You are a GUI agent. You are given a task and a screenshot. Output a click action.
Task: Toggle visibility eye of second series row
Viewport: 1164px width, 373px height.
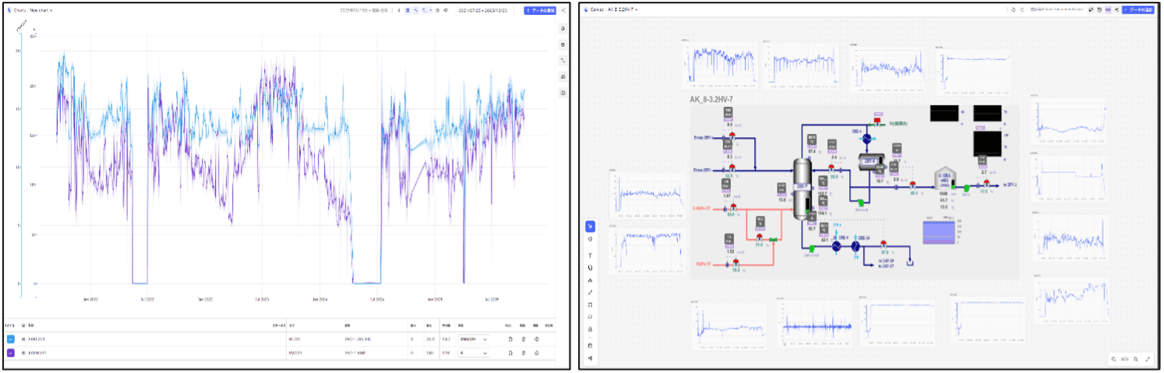pyautogui.click(x=24, y=352)
